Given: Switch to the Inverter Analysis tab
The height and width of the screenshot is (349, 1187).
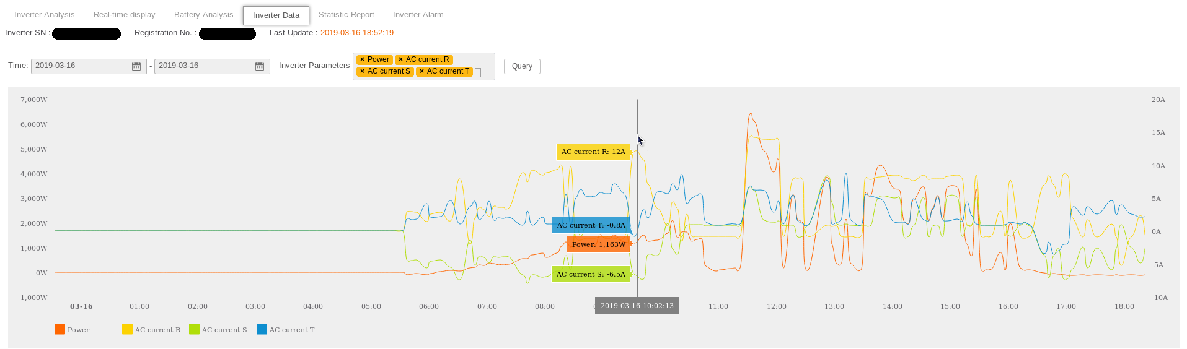Looking at the screenshot, I should click(x=44, y=15).
